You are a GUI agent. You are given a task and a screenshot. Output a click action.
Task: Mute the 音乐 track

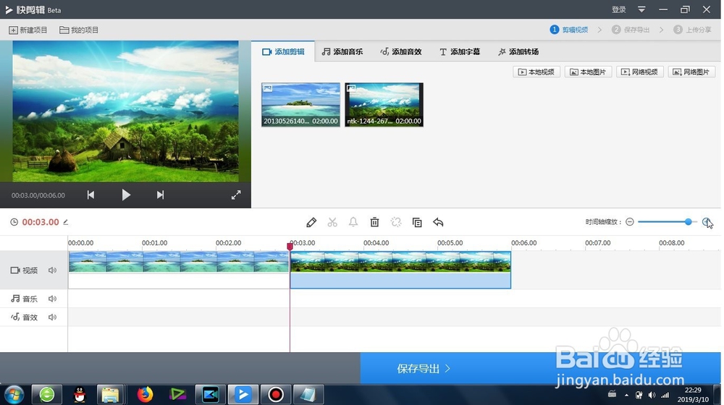[x=53, y=299]
